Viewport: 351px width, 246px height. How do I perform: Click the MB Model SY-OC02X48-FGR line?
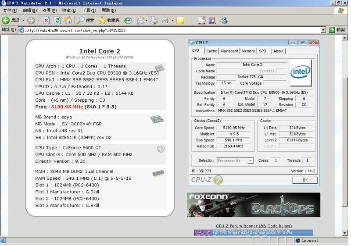click(68, 124)
